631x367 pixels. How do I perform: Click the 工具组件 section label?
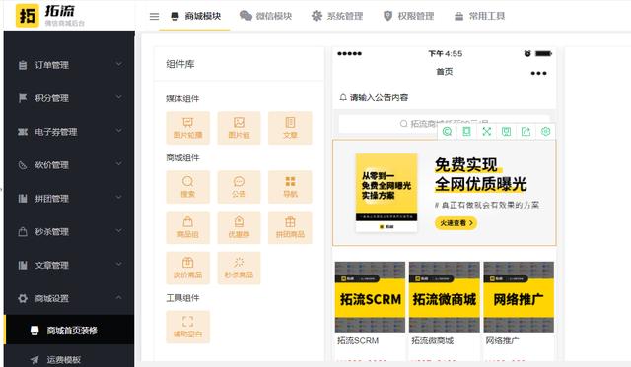pyautogui.click(x=182, y=298)
